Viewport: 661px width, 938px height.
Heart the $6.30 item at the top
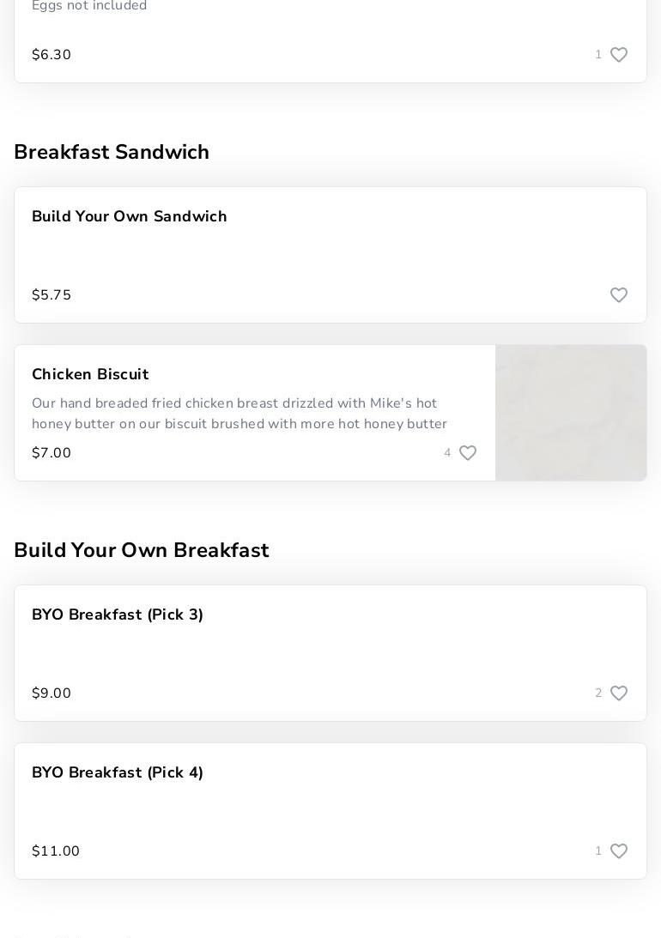coord(619,55)
